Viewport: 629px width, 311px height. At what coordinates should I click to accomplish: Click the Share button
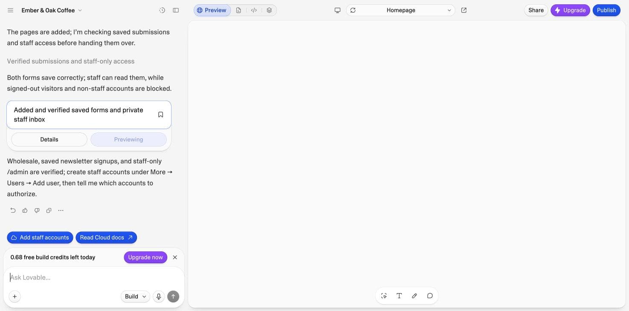pos(536,10)
